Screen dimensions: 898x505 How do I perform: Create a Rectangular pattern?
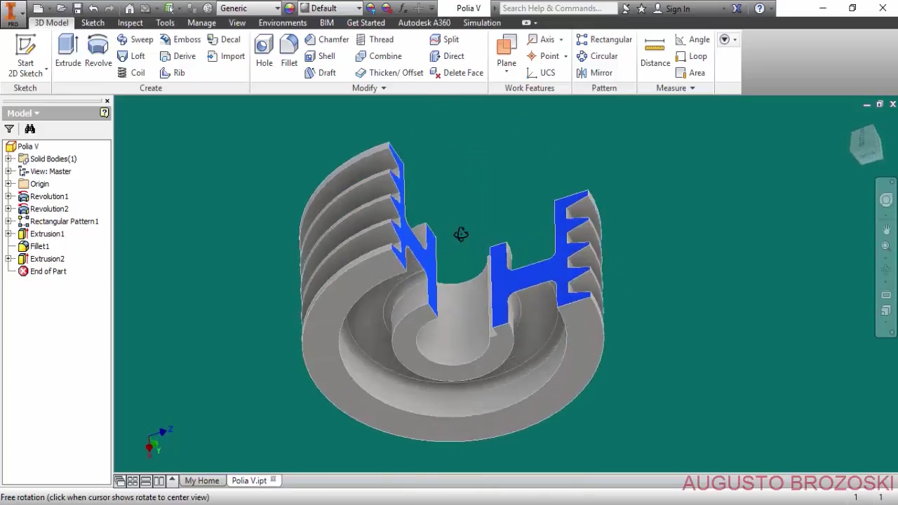pos(604,39)
